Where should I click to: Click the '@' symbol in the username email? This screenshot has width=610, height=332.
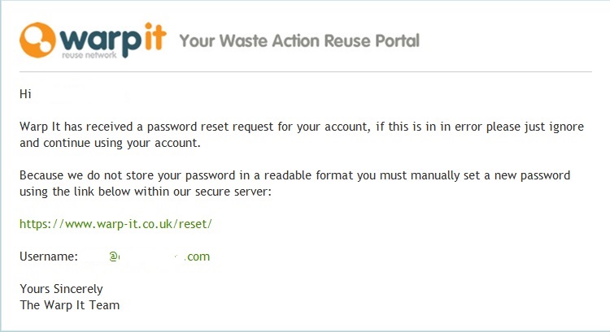[113, 257]
